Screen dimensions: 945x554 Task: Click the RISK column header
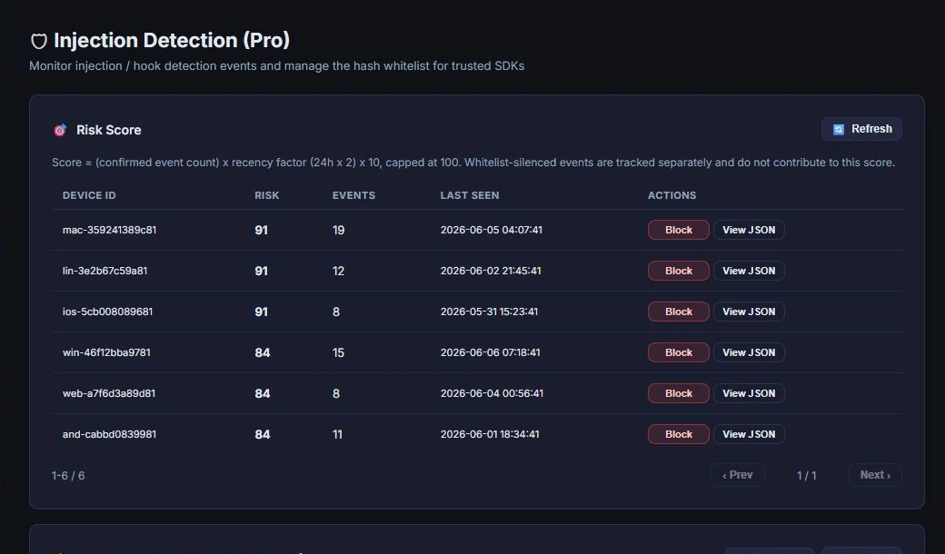(x=267, y=195)
